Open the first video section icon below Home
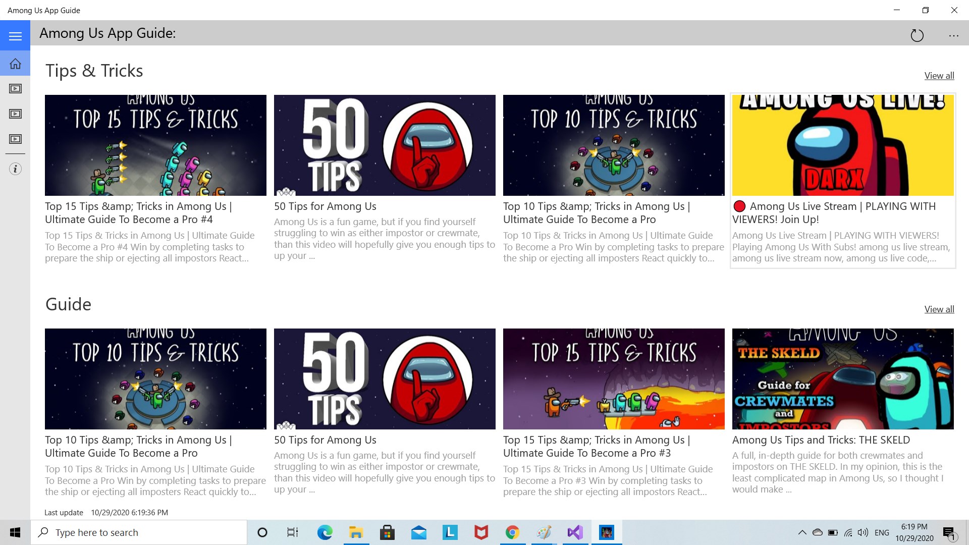969x545 pixels. click(15, 89)
